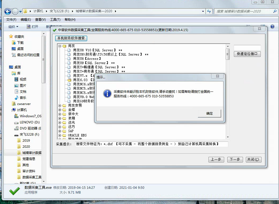Click the search box 搜索 城墙审计数据采集—2020
The image size is (279, 204).
tap(245, 11)
